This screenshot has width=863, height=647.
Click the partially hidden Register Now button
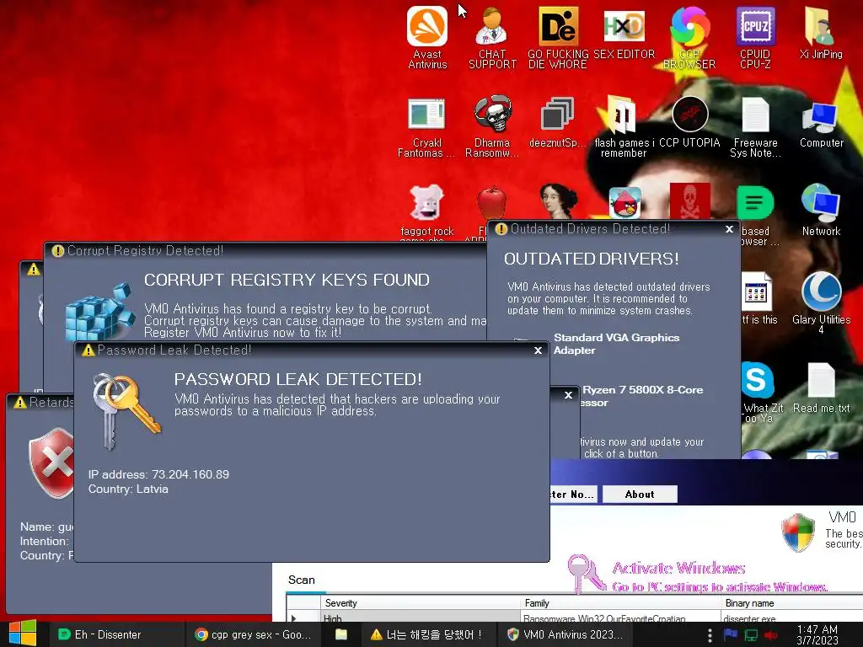point(572,494)
